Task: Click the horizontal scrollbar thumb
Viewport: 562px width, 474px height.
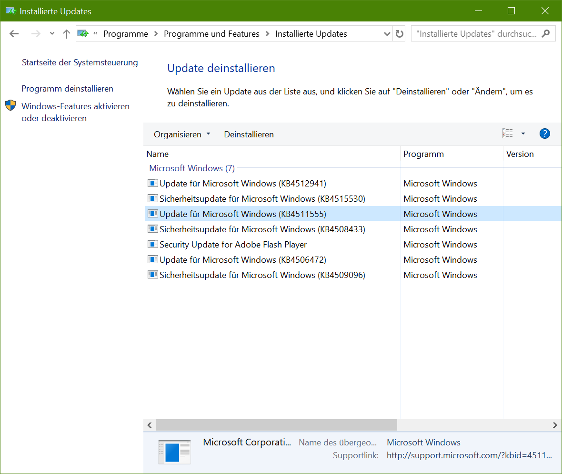Action: pyautogui.click(x=276, y=425)
